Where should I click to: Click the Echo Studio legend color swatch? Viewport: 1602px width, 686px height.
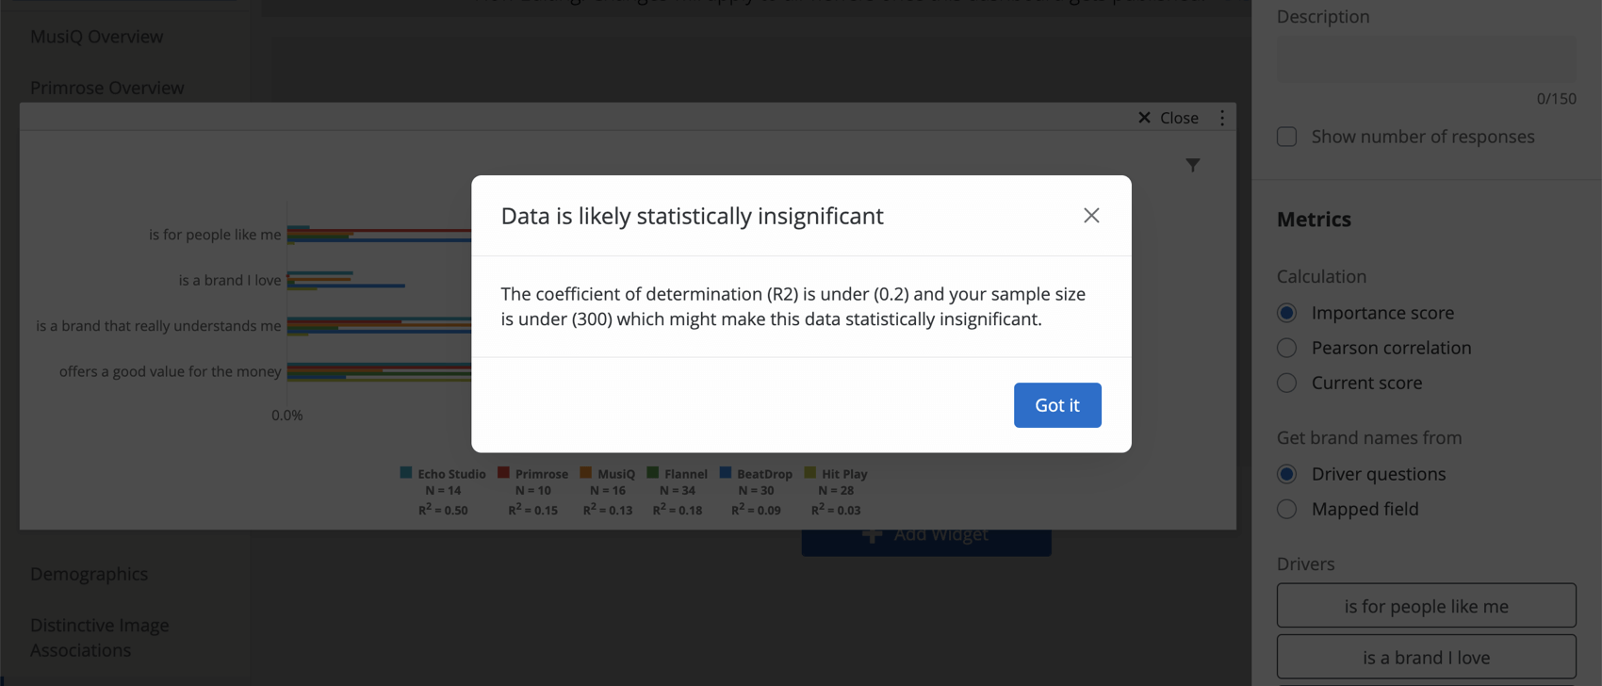pyautogui.click(x=407, y=474)
